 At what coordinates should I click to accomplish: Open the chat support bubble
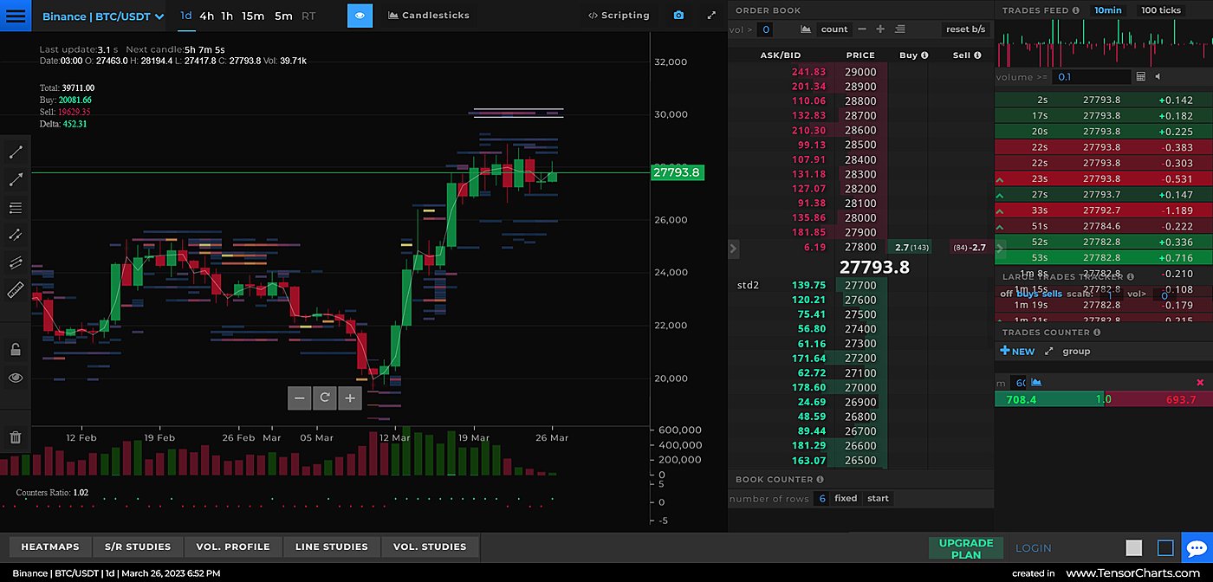[1197, 547]
